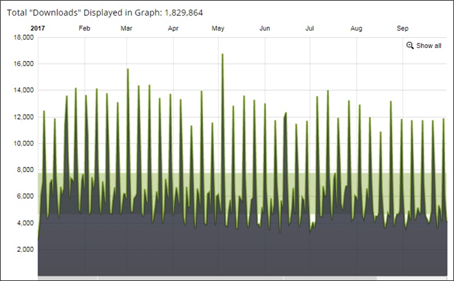
Task: Click the 18,000 y-axis value
Action: pyautogui.click(x=23, y=38)
